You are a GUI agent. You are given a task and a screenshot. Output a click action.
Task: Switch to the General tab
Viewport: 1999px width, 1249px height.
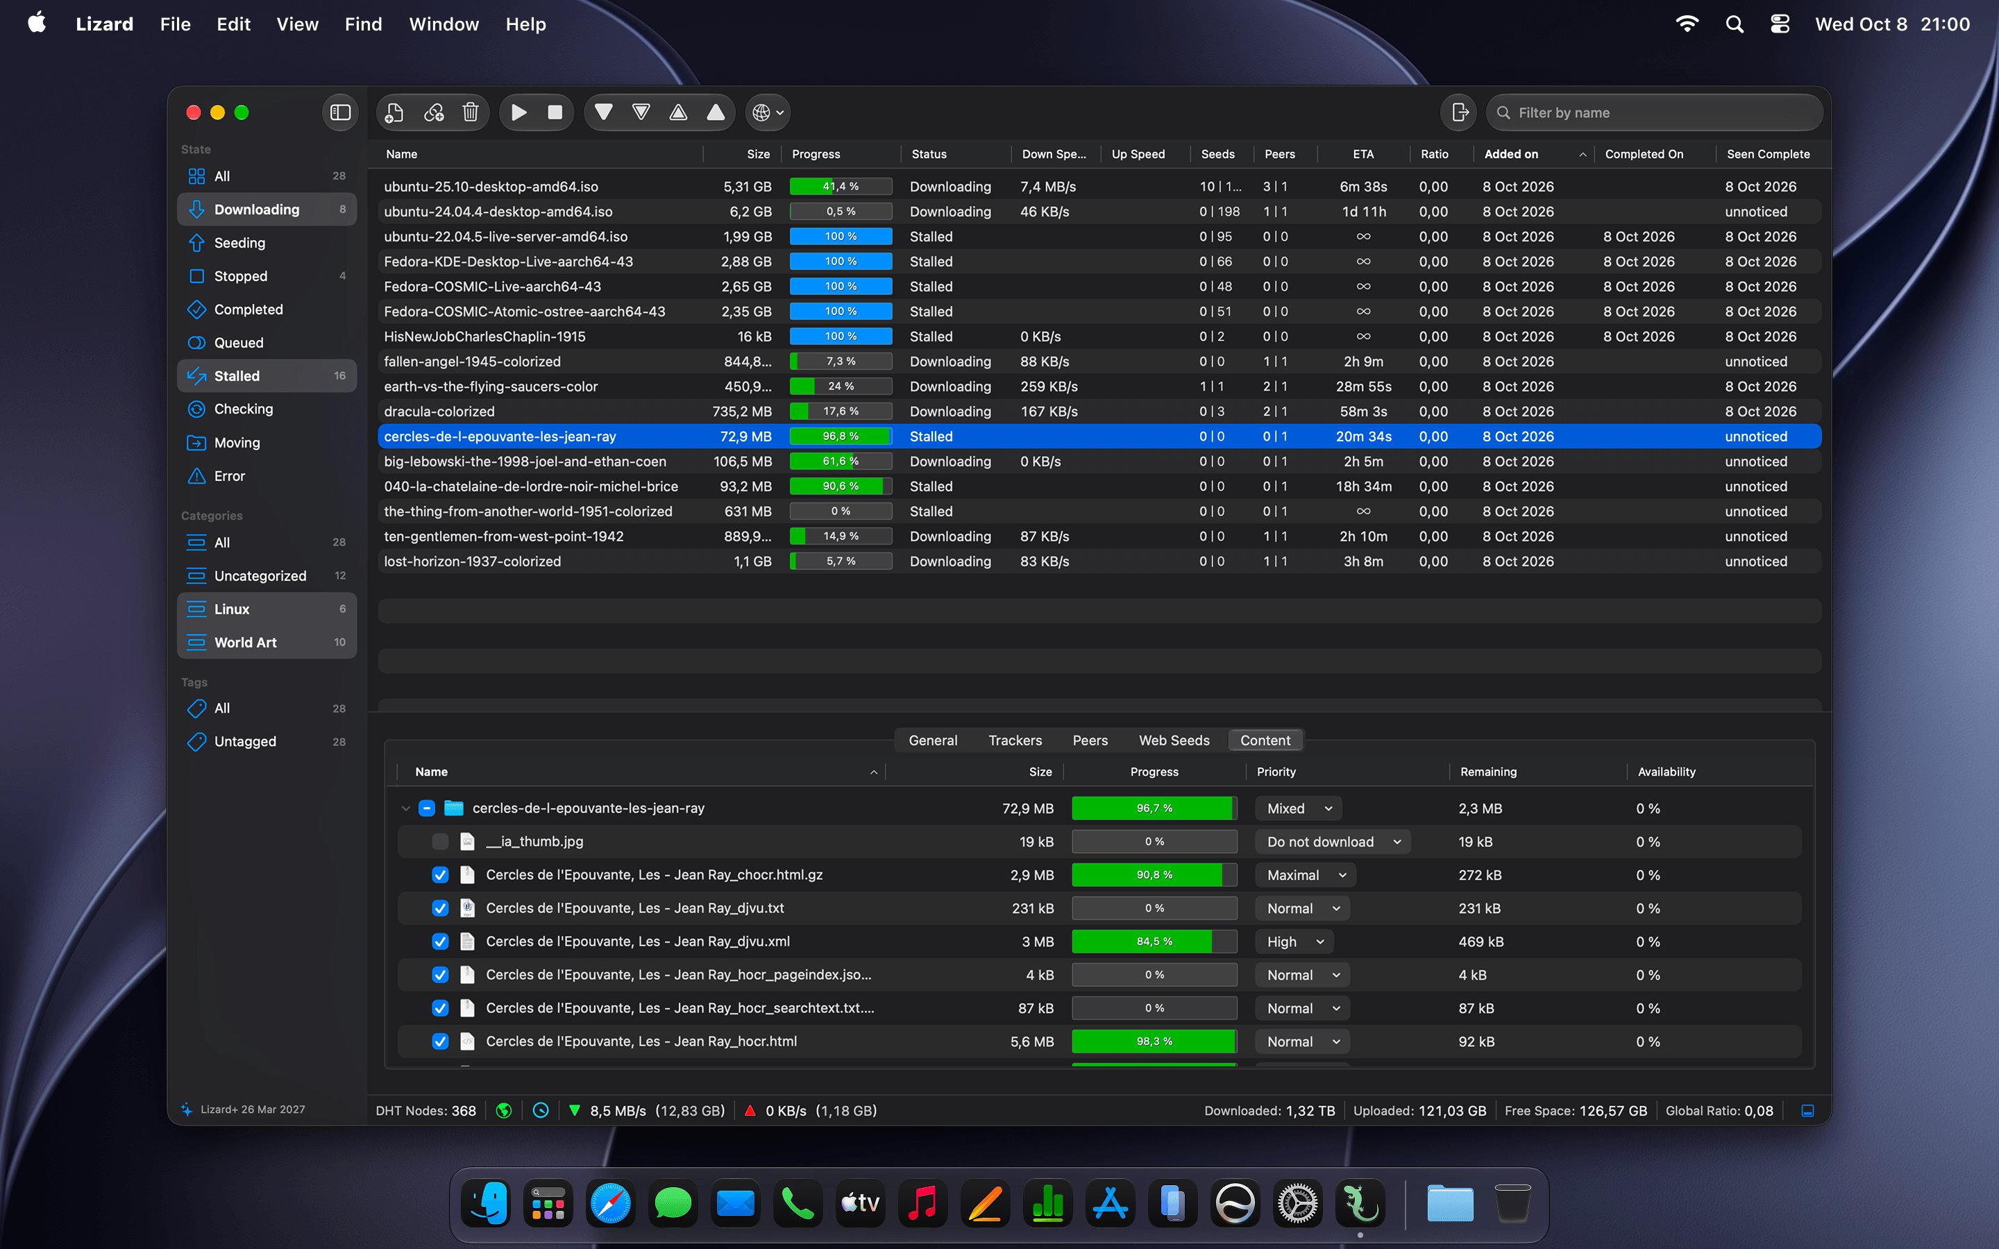[x=933, y=740]
